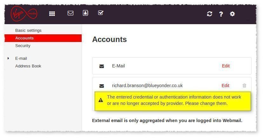Open the Address Book icon in top bar

coord(85,13)
